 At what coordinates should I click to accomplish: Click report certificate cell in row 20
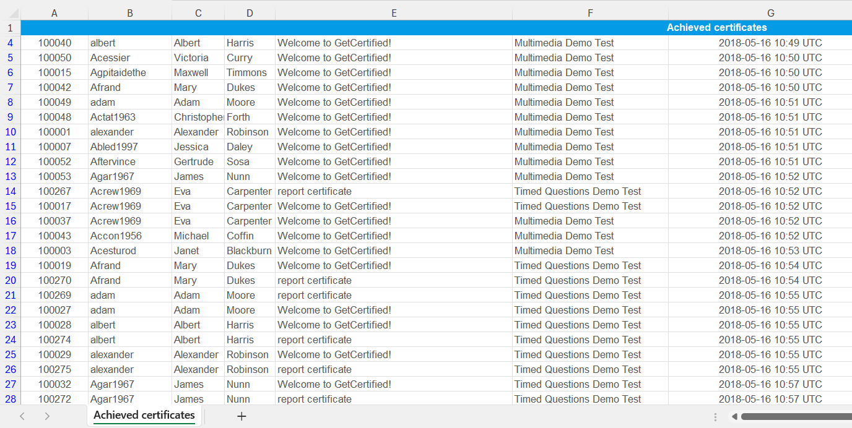point(394,280)
